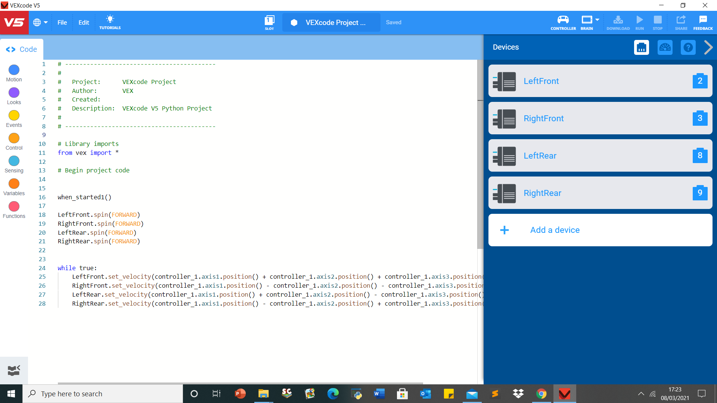Collapse the Devices panel arrow
Viewport: 717px width, 403px height.
[708, 47]
